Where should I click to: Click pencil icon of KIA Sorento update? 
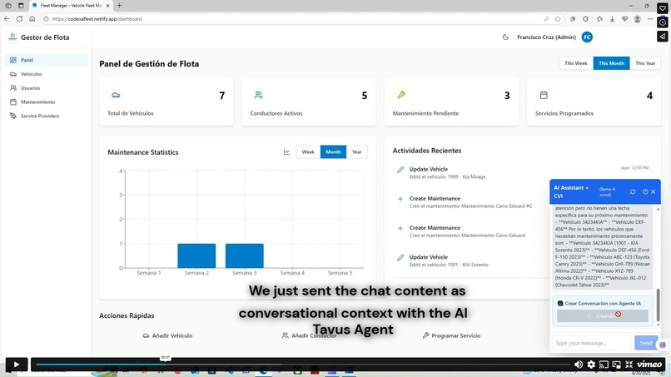tap(400, 258)
